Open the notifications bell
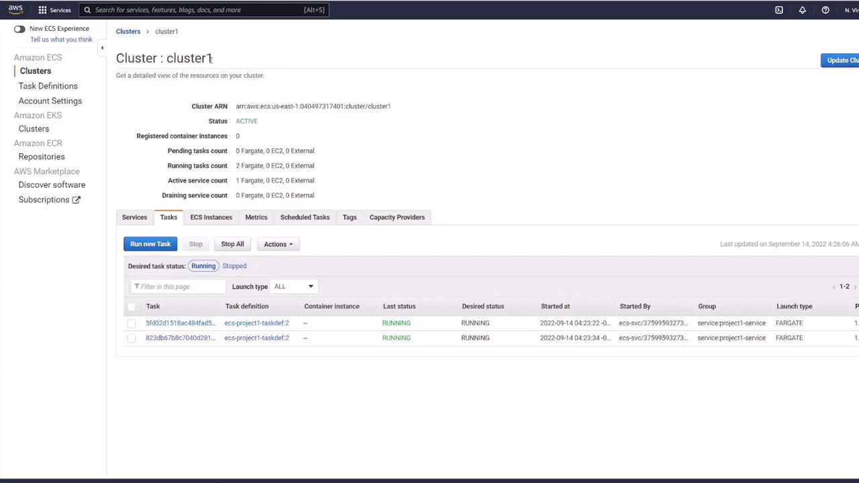Screen dimensions: 859x483 802,10
